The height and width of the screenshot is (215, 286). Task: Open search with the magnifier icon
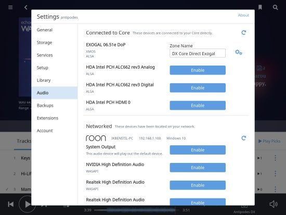275,7
